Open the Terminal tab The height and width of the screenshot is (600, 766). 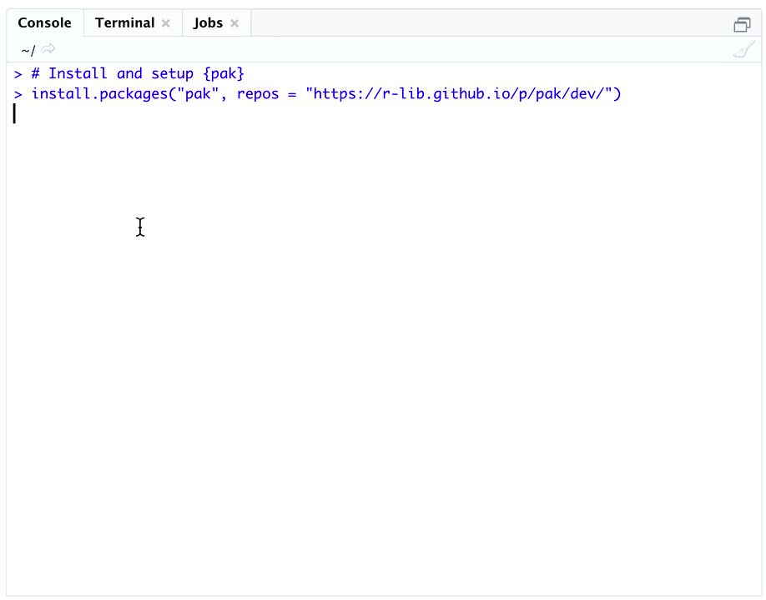pyautogui.click(x=125, y=23)
